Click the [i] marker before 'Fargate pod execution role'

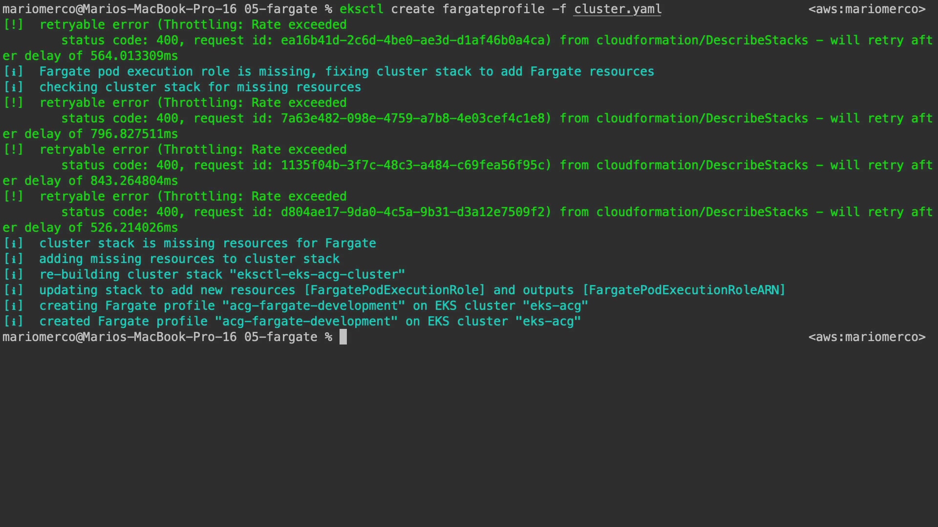pos(13,72)
